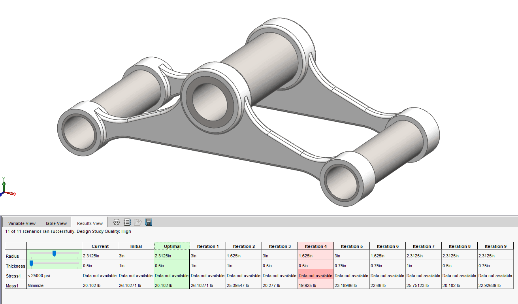The width and height of the screenshot is (518, 304).
Task: Open Design Study Options gear icon
Action: tap(116, 222)
